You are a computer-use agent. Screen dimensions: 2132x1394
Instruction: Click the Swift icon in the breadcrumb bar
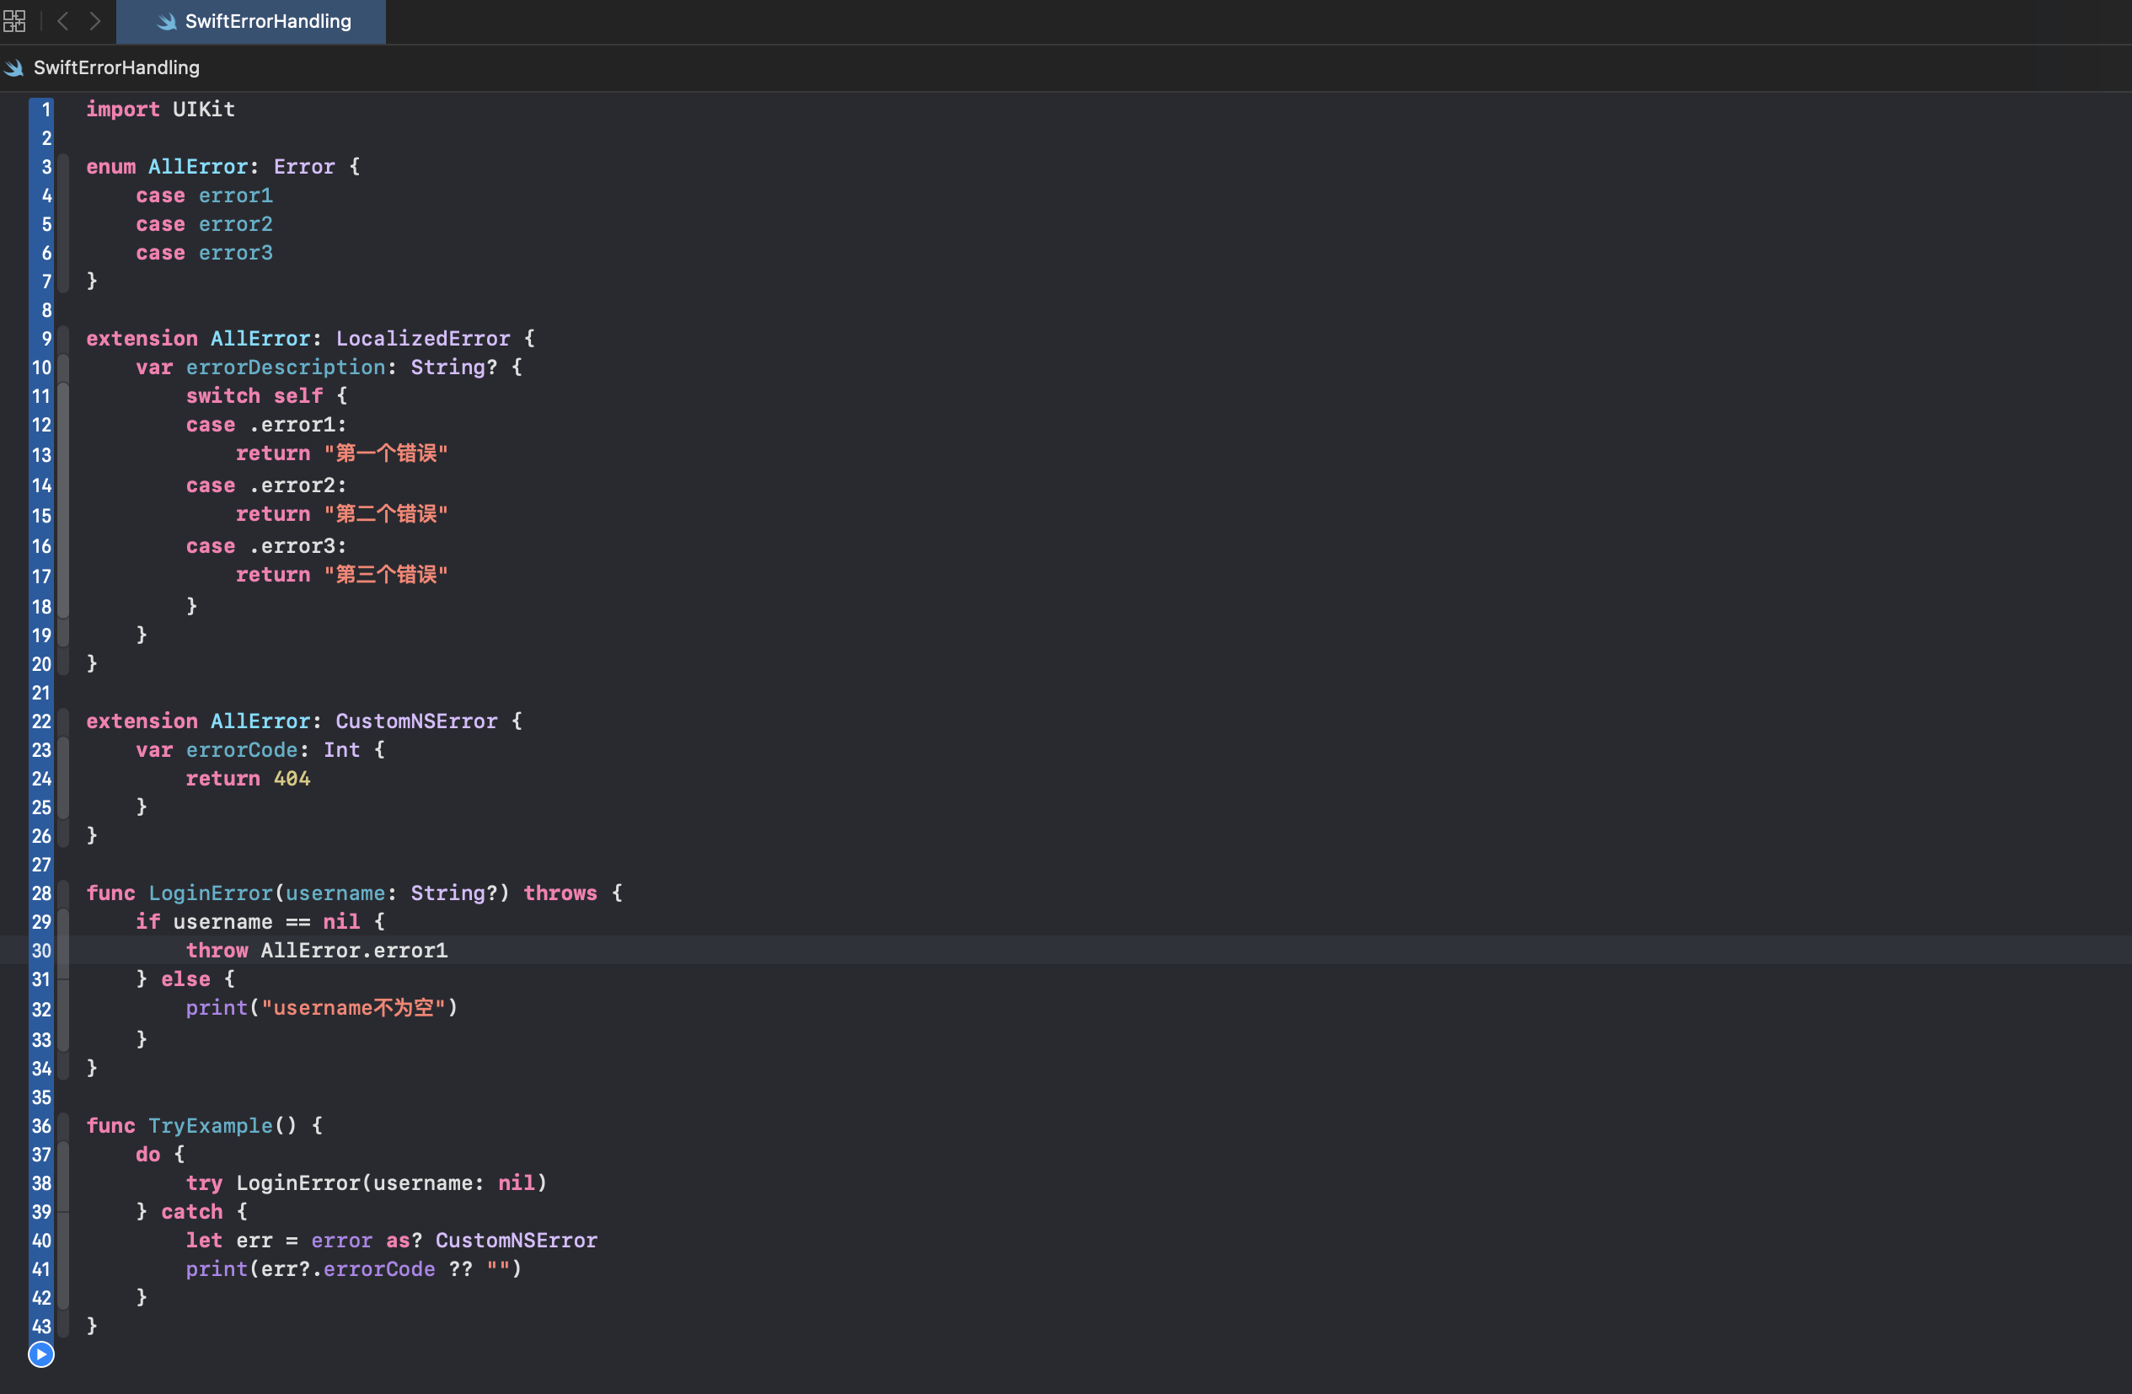13,68
